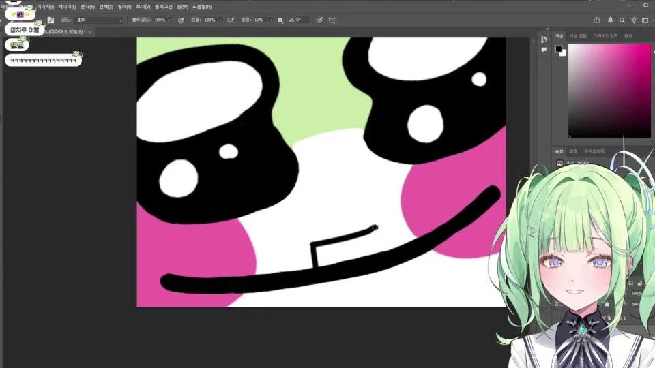Open the 문자(Y) menu
The height and width of the screenshot is (368, 655).
pos(87,7)
